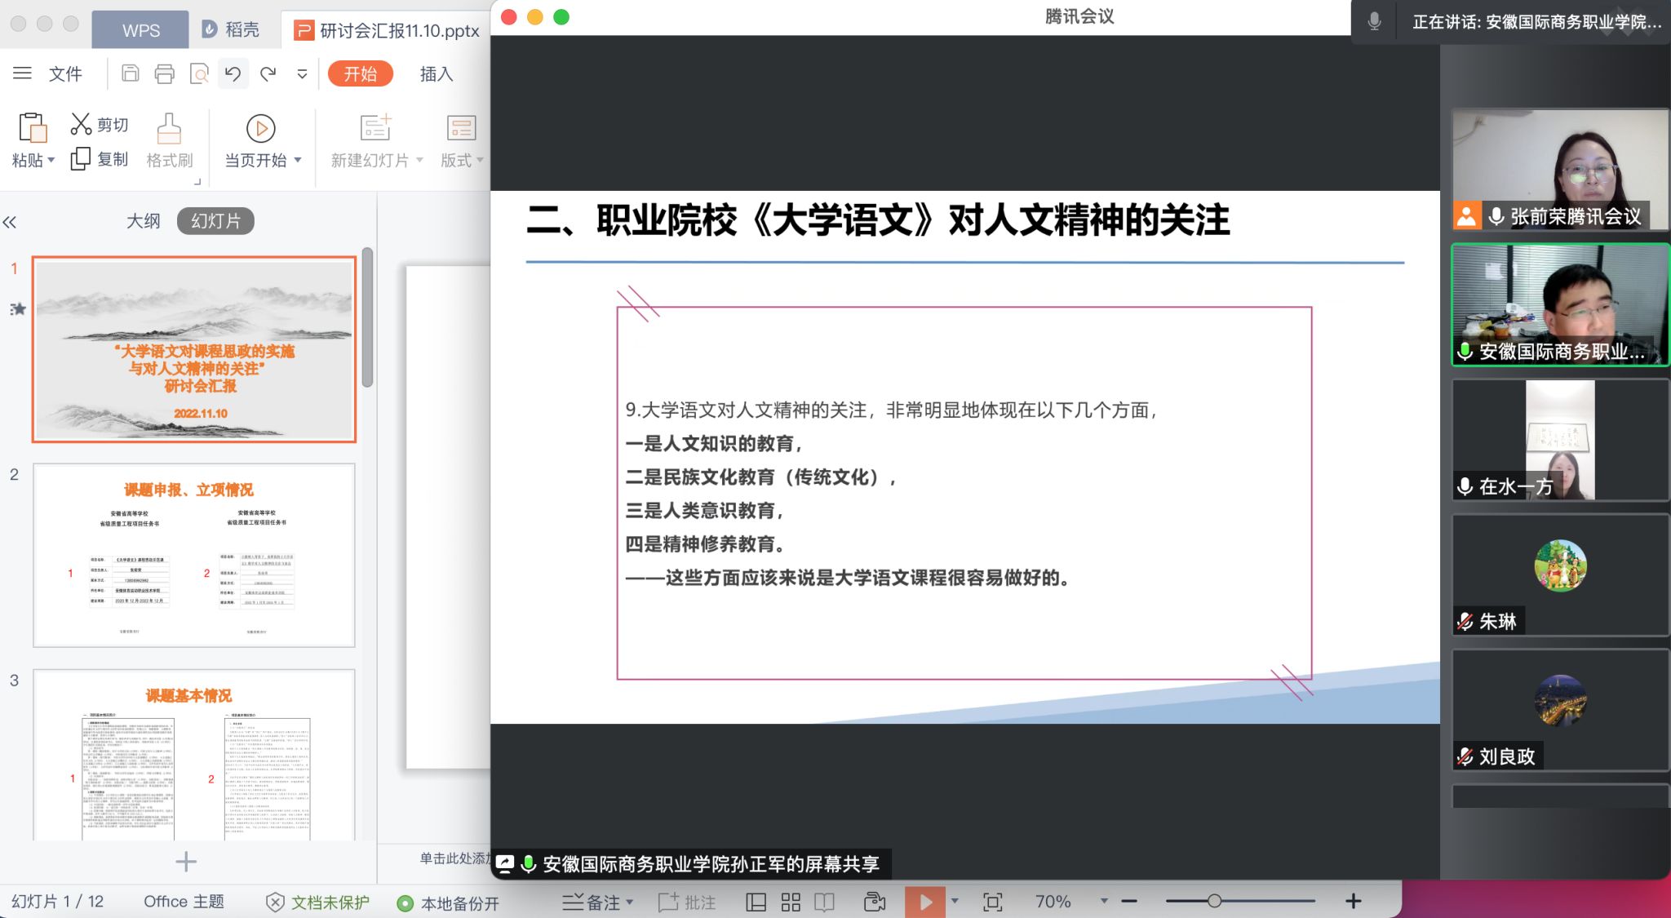1671x918 pixels.
Task: Expand the Paste (粘贴) dropdown arrow
Action: coord(51,160)
